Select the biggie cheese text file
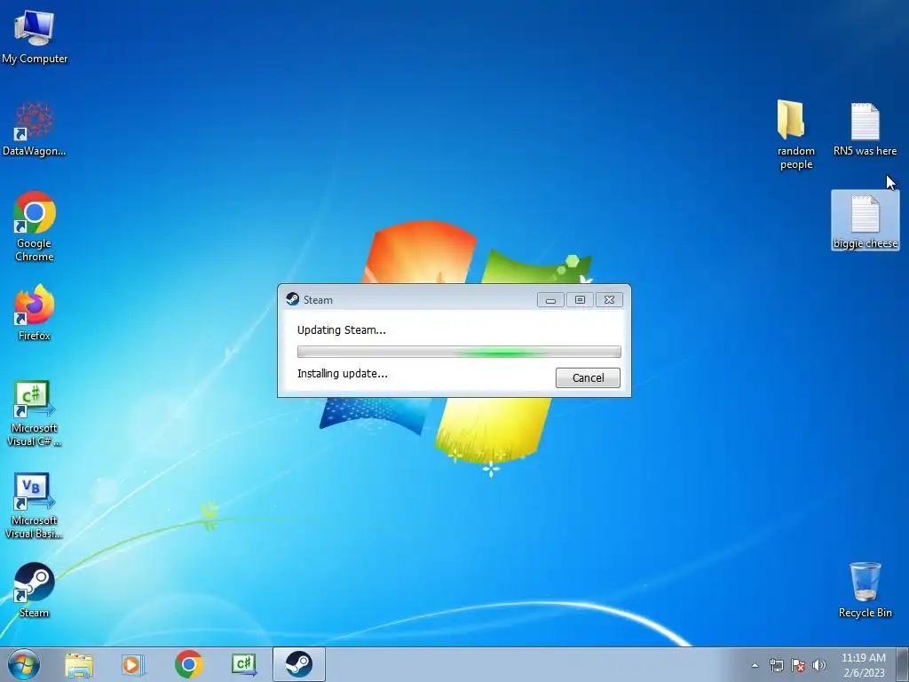Screen dimensions: 909x682 [x=865, y=221]
